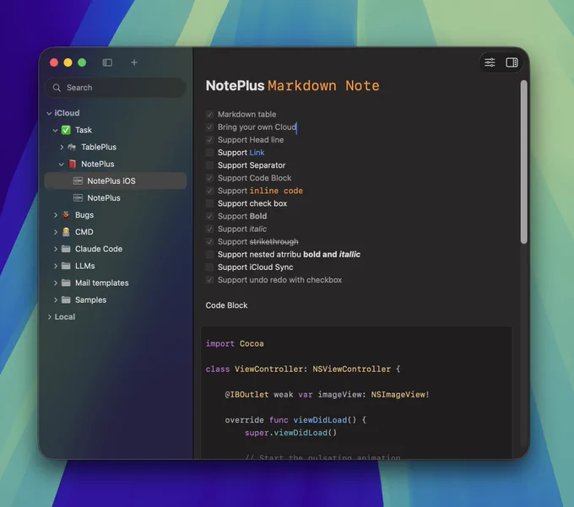Click the @IBOutlet weak var code line
Image resolution: width=574 pixels, height=507 pixels.
coord(327,395)
